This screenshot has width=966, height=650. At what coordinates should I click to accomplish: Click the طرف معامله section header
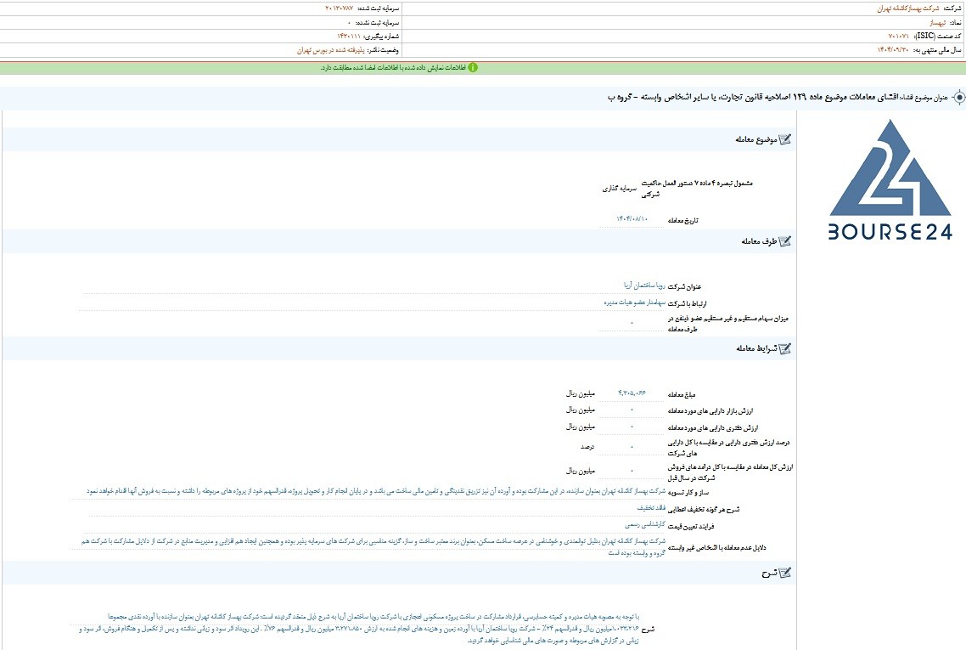[759, 241]
